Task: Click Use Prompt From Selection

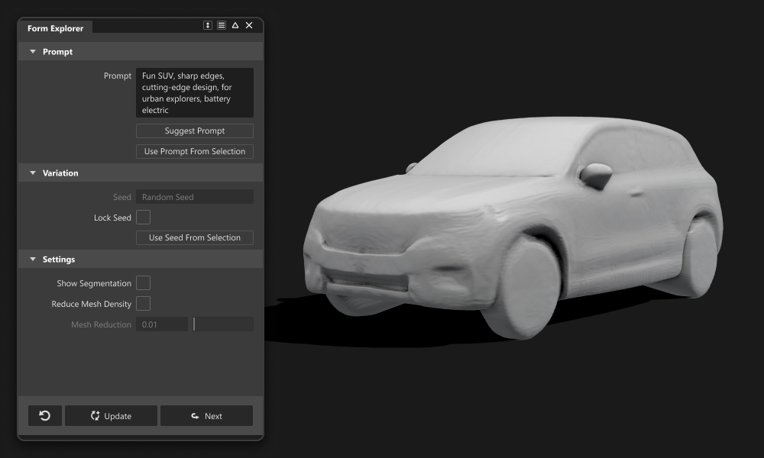Action: (x=194, y=151)
